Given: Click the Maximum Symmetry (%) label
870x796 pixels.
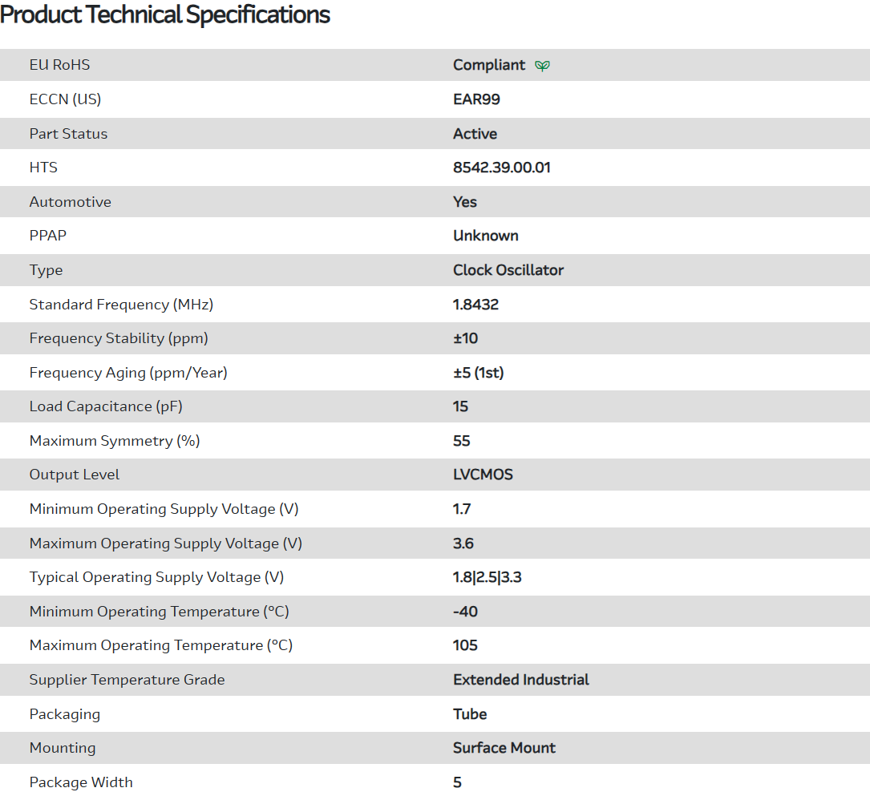Looking at the screenshot, I should (x=115, y=441).
